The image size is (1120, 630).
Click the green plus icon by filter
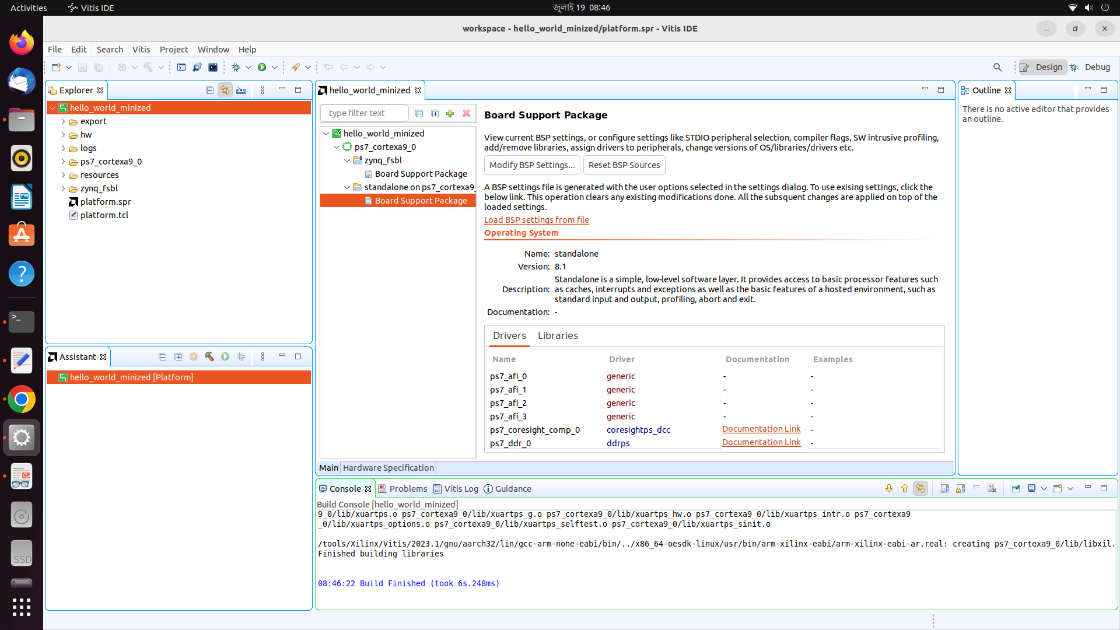450,113
